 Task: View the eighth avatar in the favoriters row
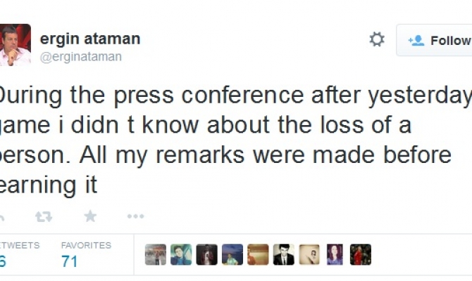pyautogui.click(x=335, y=254)
